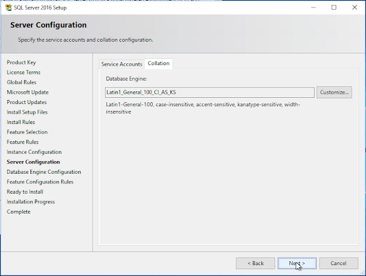Cancel the SQL Server setup
Image resolution: width=366 pixels, height=276 pixels.
click(x=339, y=263)
